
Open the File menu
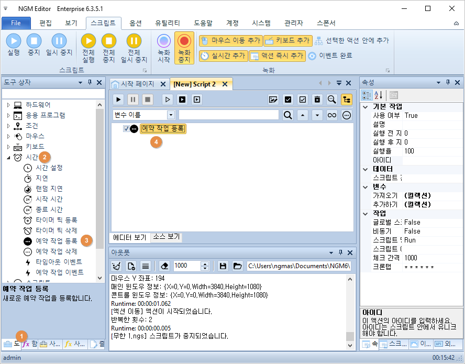[x=16, y=23]
